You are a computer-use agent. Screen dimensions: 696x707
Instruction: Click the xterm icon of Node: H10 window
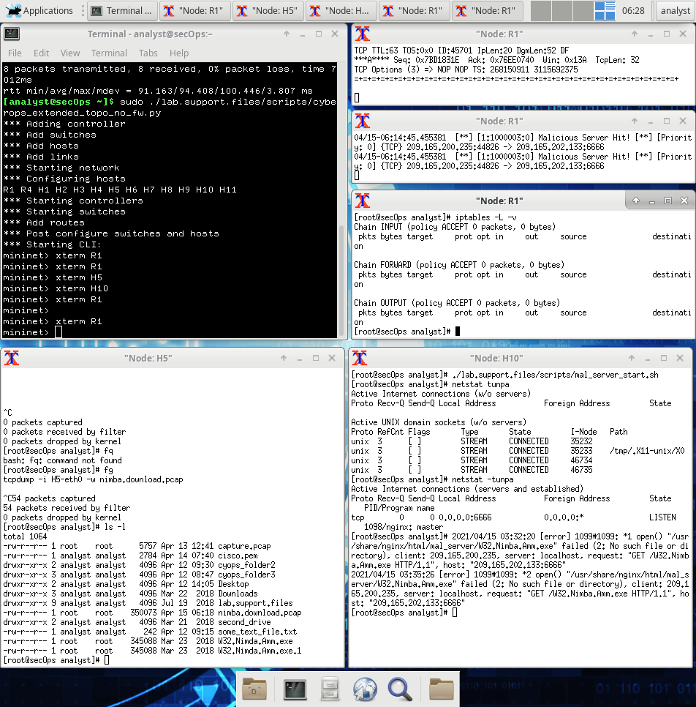(360, 358)
